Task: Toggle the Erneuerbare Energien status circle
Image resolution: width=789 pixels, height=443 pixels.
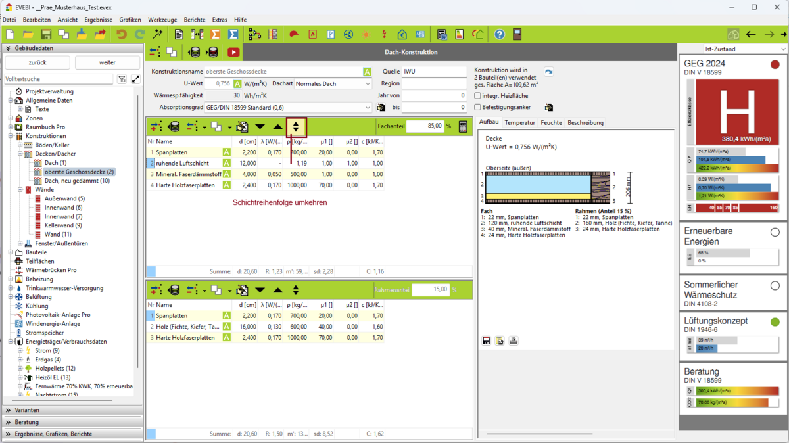Action: [775, 232]
